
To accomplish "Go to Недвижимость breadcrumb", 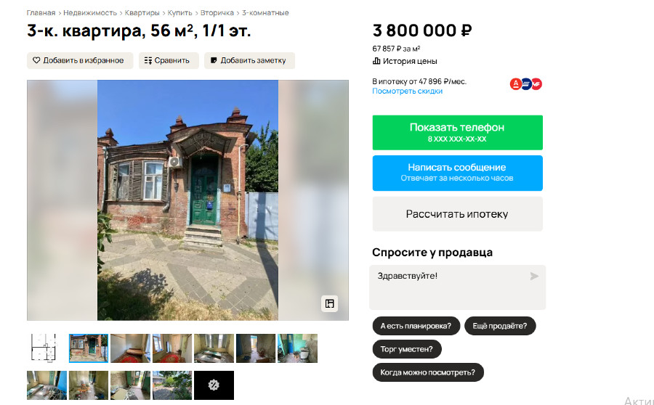I will [90, 13].
